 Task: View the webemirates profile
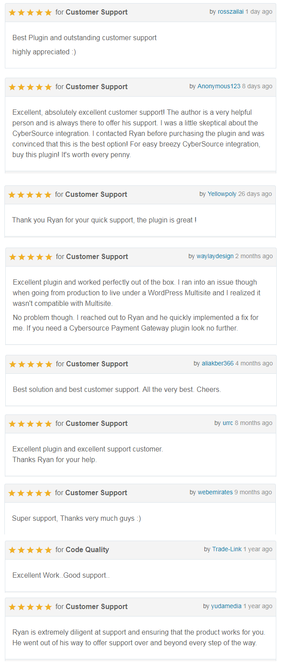[x=215, y=493]
